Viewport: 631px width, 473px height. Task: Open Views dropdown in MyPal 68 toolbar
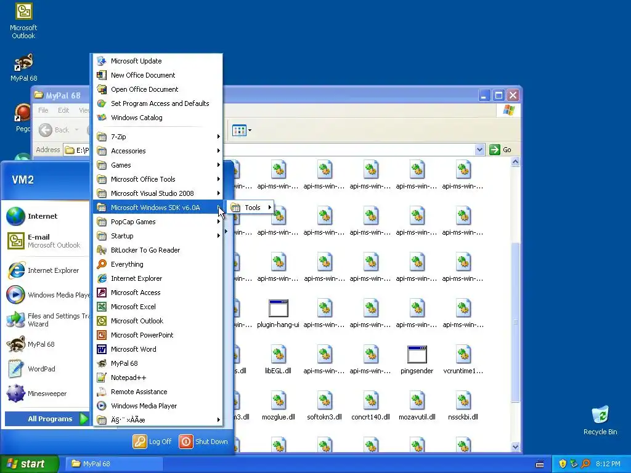(242, 131)
